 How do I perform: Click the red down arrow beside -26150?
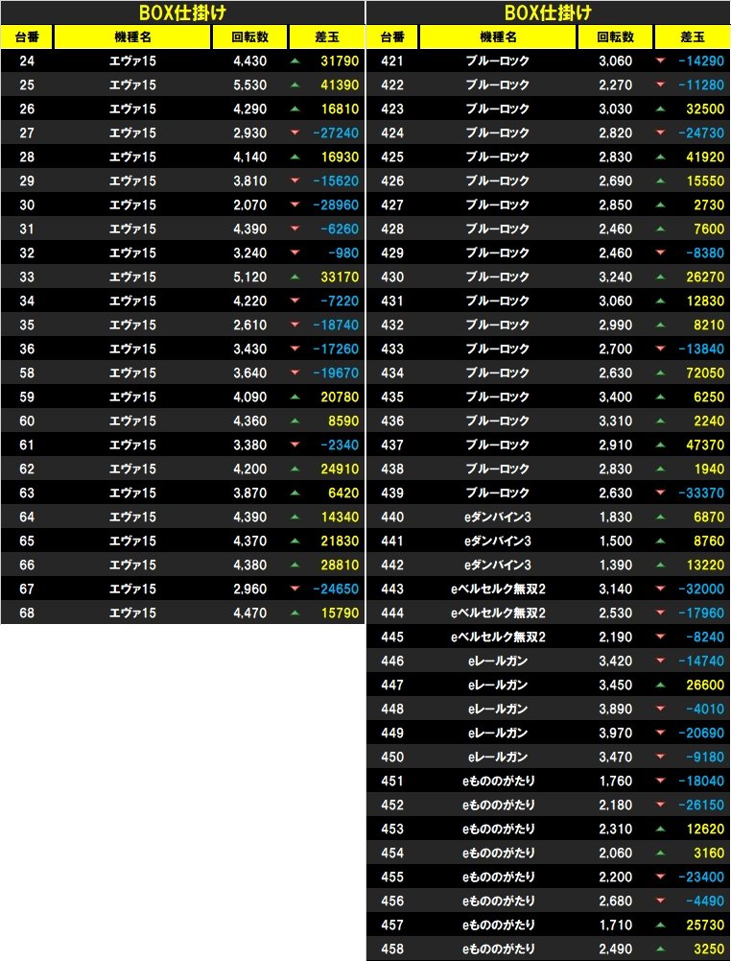pos(660,805)
